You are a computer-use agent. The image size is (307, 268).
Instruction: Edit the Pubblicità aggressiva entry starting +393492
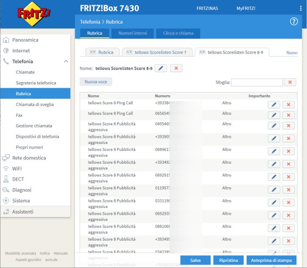(x=274, y=164)
